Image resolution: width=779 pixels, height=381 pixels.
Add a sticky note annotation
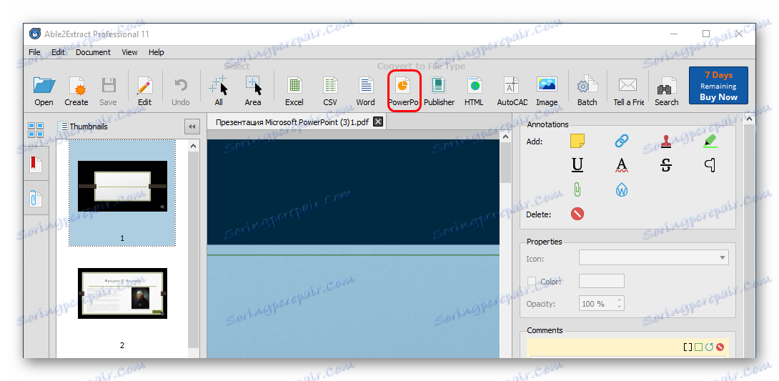point(577,141)
